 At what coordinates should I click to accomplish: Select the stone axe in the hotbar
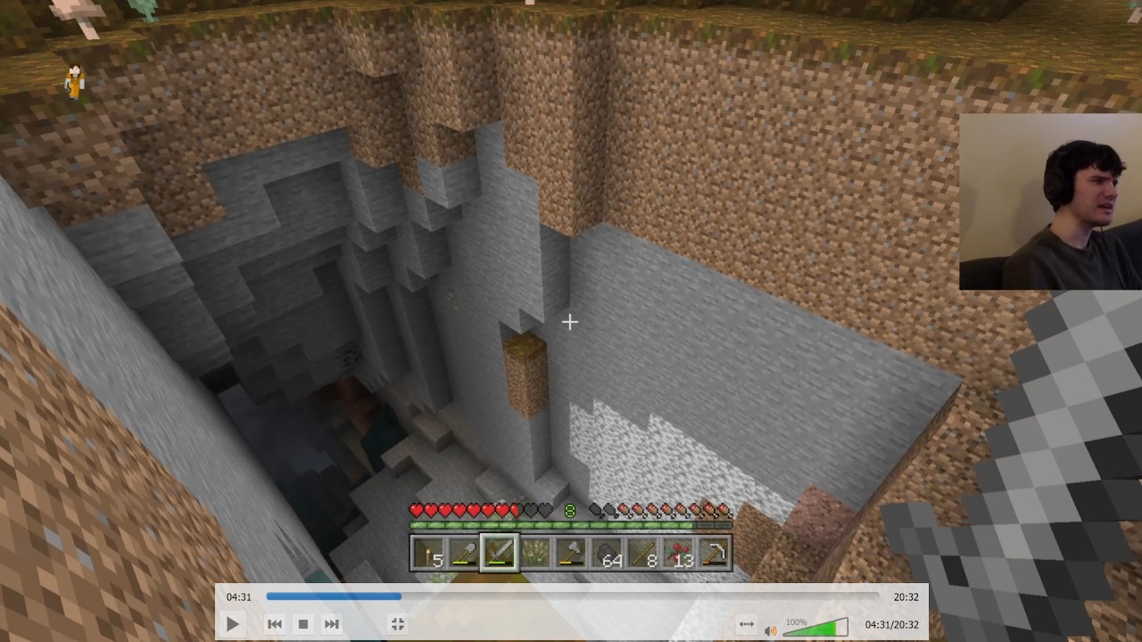click(571, 553)
